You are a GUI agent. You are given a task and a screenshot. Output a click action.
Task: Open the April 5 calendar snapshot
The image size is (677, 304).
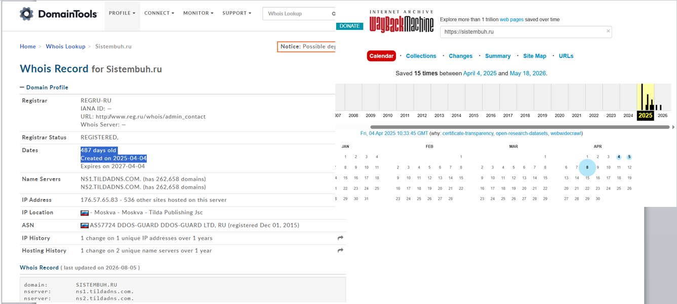point(629,157)
